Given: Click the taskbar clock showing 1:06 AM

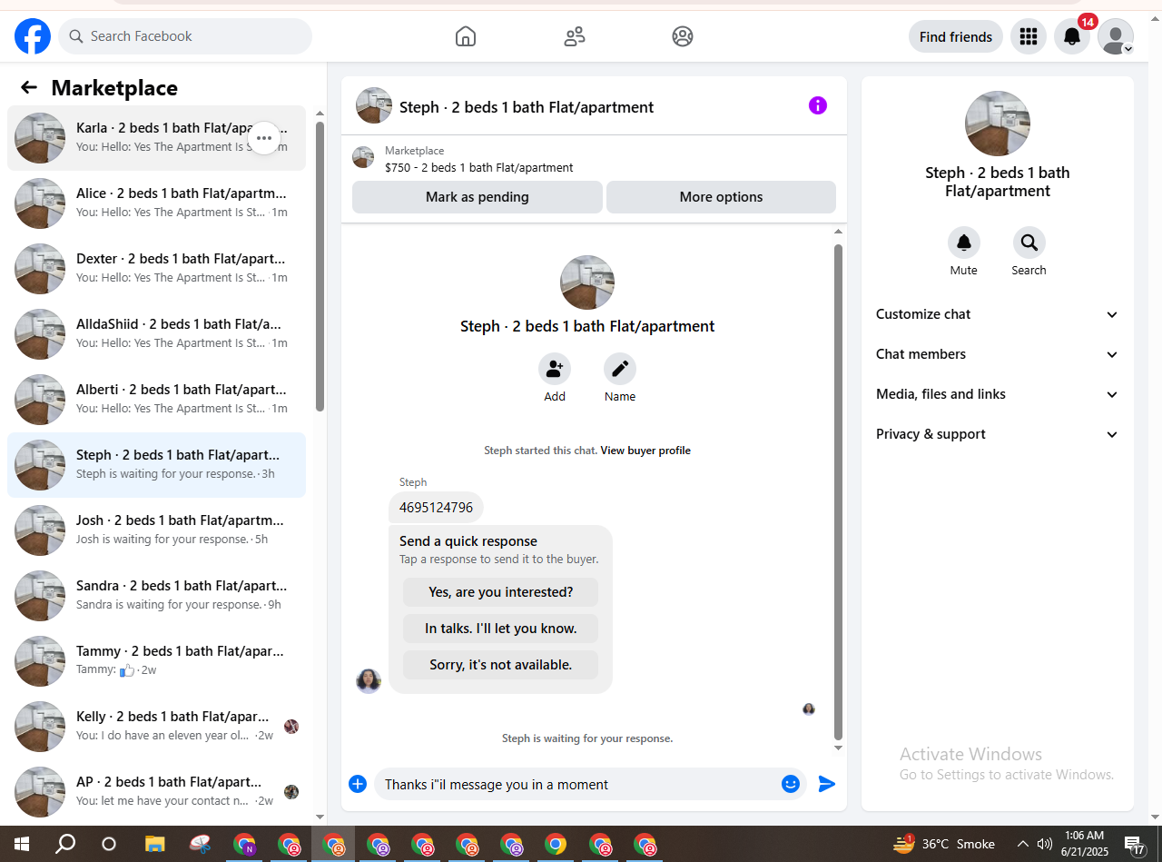Looking at the screenshot, I should pos(1084,844).
